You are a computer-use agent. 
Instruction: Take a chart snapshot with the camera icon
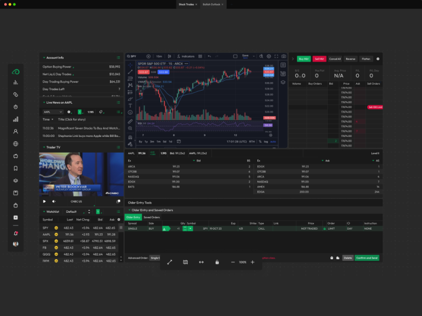point(284,56)
